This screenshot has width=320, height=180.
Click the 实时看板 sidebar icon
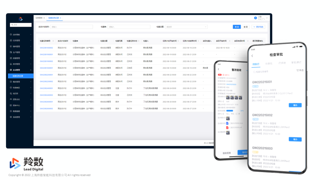(11, 34)
